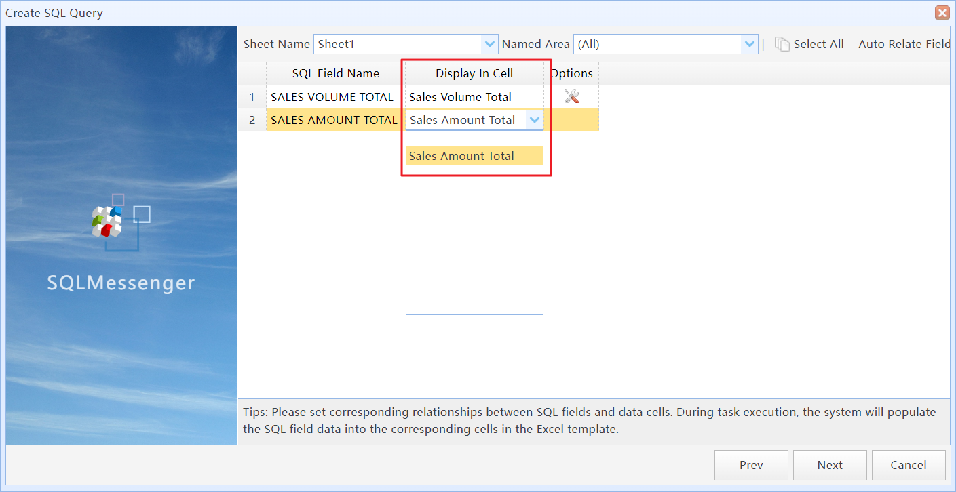Image resolution: width=956 pixels, height=492 pixels.
Task: Click the Next button
Action: [x=830, y=465]
